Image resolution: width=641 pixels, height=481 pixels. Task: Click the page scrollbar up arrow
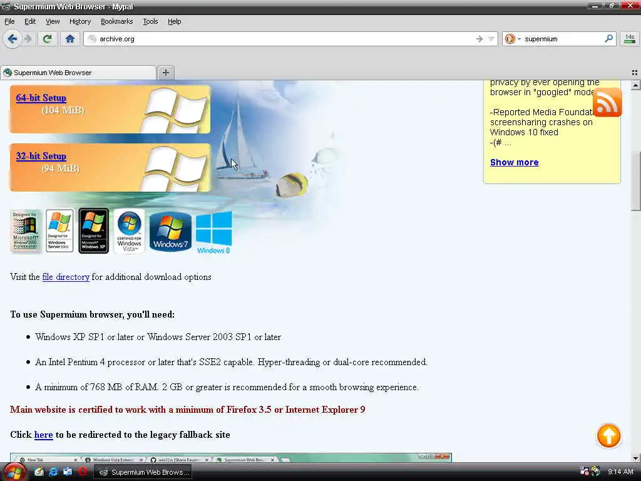(x=635, y=85)
